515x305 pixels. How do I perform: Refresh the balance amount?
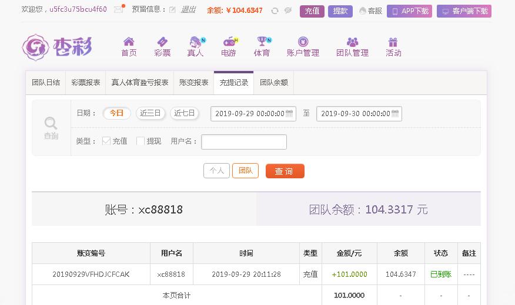pos(275,11)
